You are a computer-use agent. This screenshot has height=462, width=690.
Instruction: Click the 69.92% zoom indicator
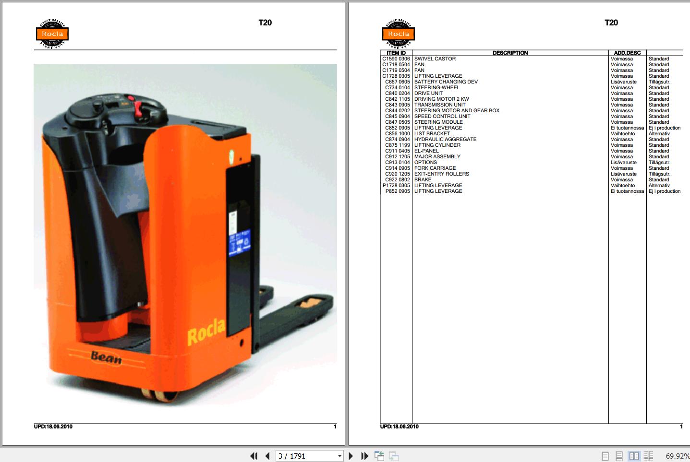[x=678, y=456]
